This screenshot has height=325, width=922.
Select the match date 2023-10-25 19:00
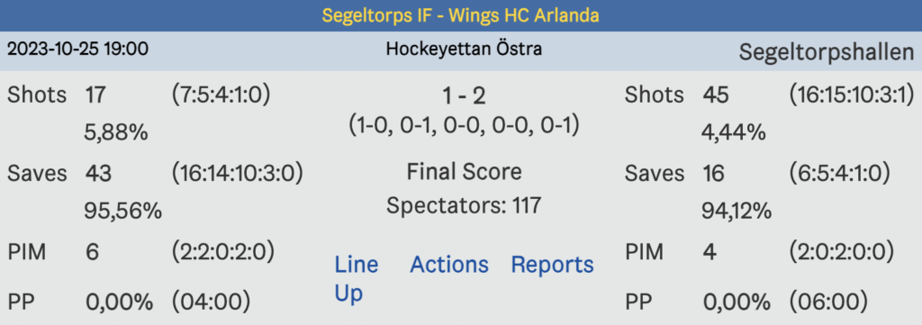pyautogui.click(x=77, y=49)
